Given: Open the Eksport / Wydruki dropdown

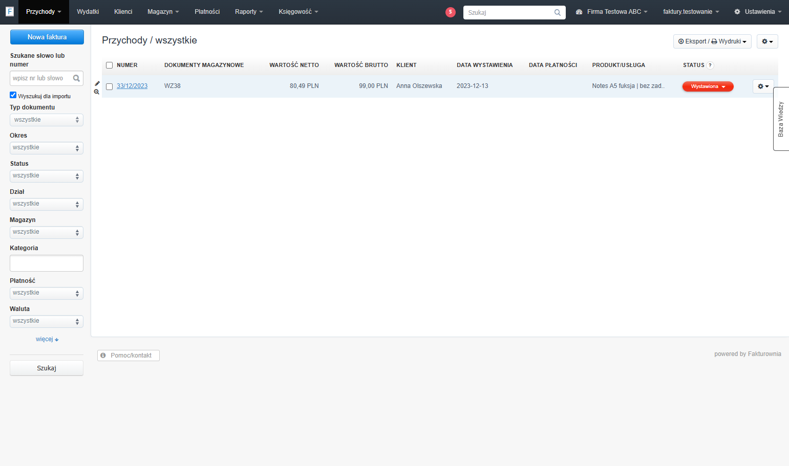Looking at the screenshot, I should [x=712, y=41].
